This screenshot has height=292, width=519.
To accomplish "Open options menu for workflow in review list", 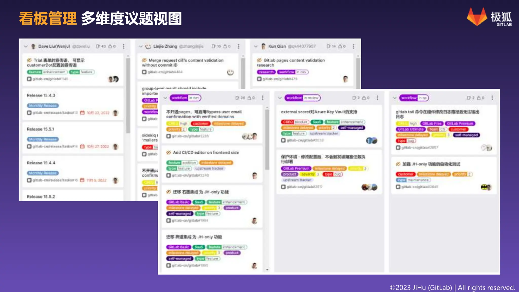I will click(x=377, y=98).
